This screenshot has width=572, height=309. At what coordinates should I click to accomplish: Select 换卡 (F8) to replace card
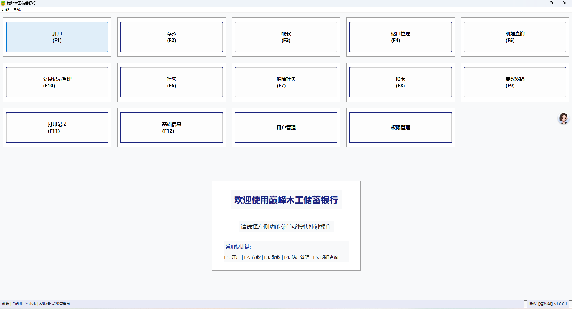pos(400,82)
